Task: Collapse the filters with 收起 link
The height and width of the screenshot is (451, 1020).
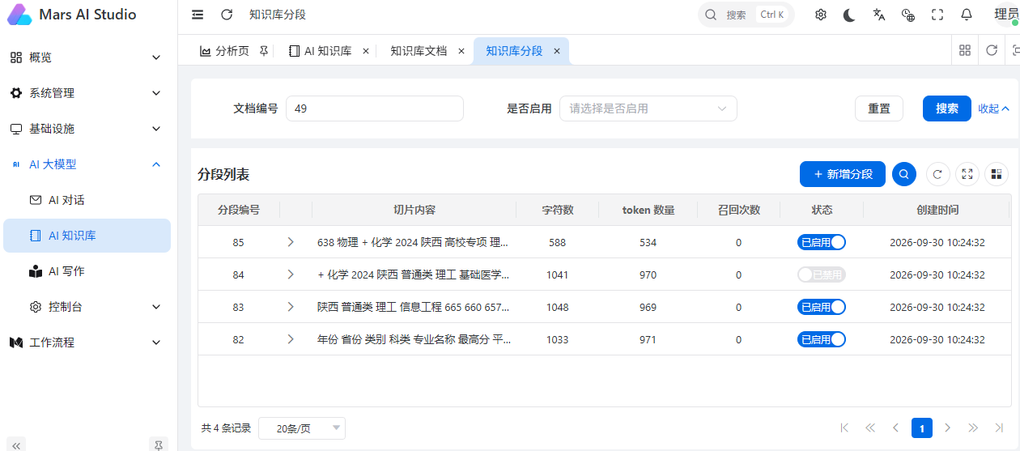Action: [994, 108]
